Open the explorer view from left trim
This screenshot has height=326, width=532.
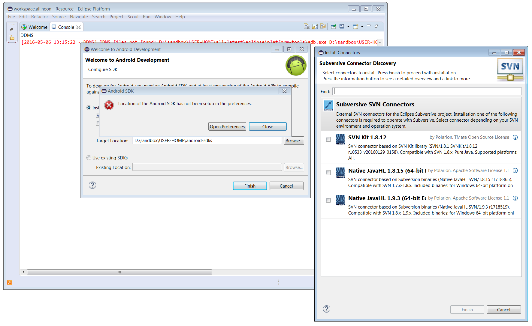pyautogui.click(x=12, y=37)
